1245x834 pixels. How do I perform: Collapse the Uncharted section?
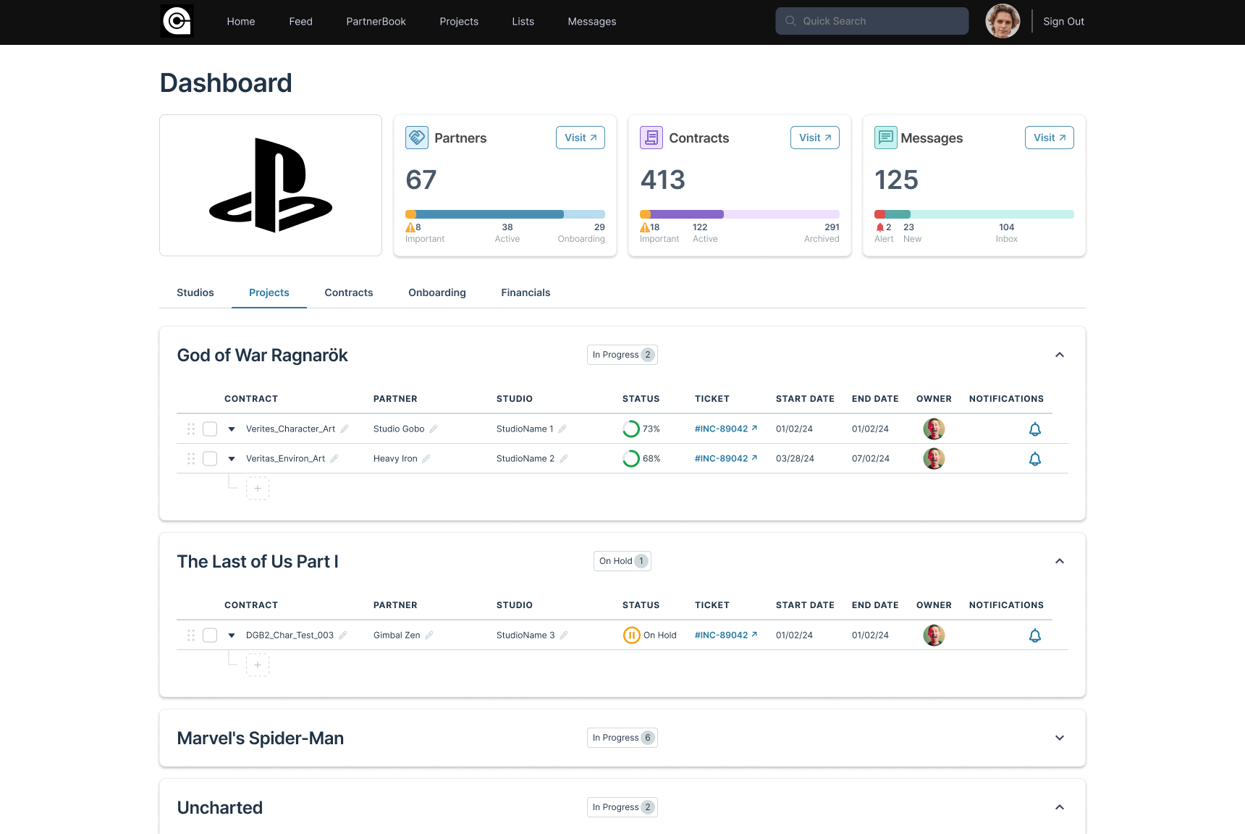coord(1060,807)
